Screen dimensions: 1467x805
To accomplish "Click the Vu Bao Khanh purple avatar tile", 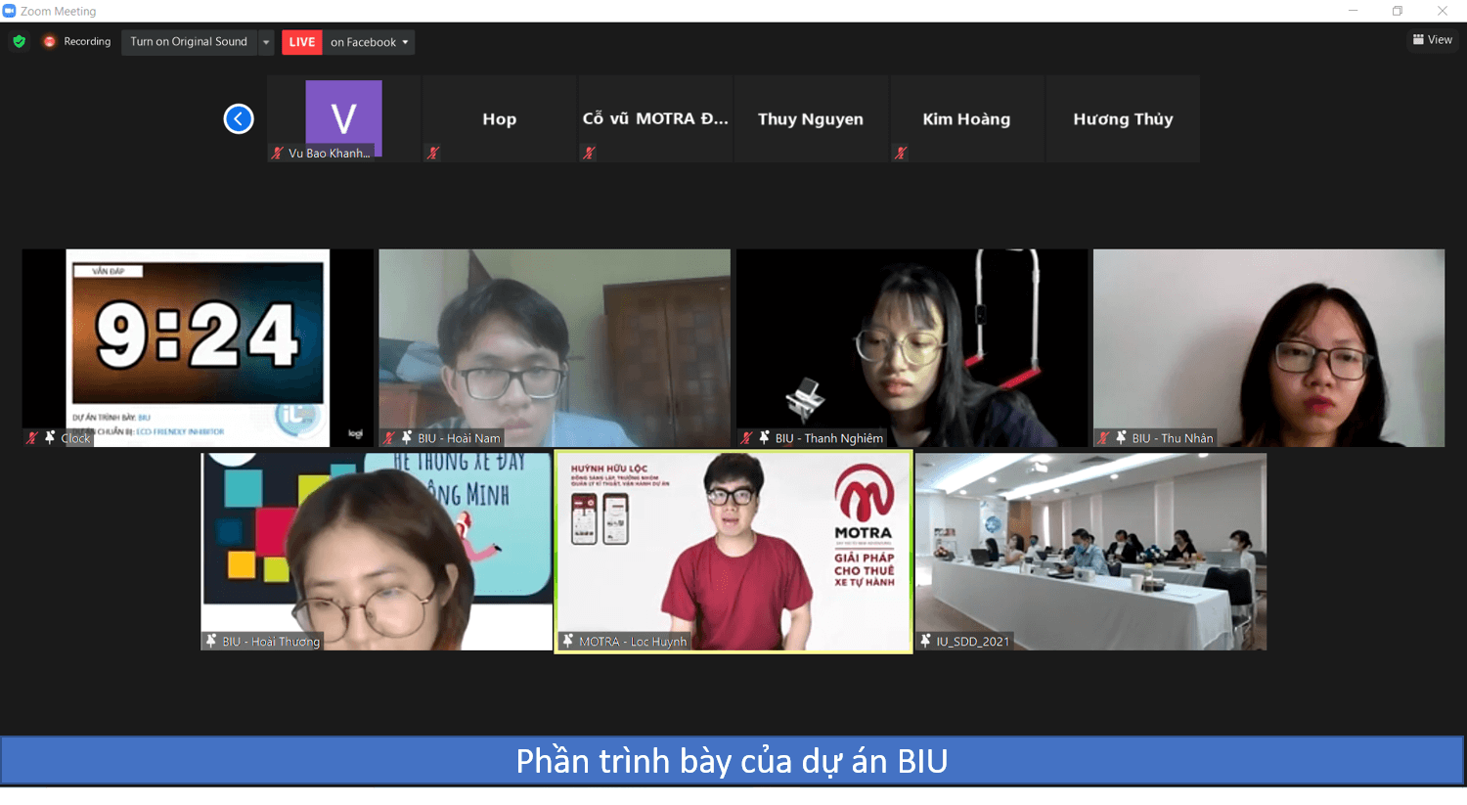I will 343,117.
